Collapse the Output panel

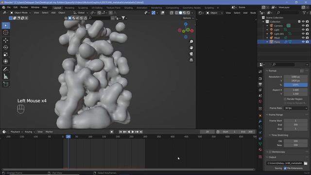pyautogui.click(x=267, y=157)
